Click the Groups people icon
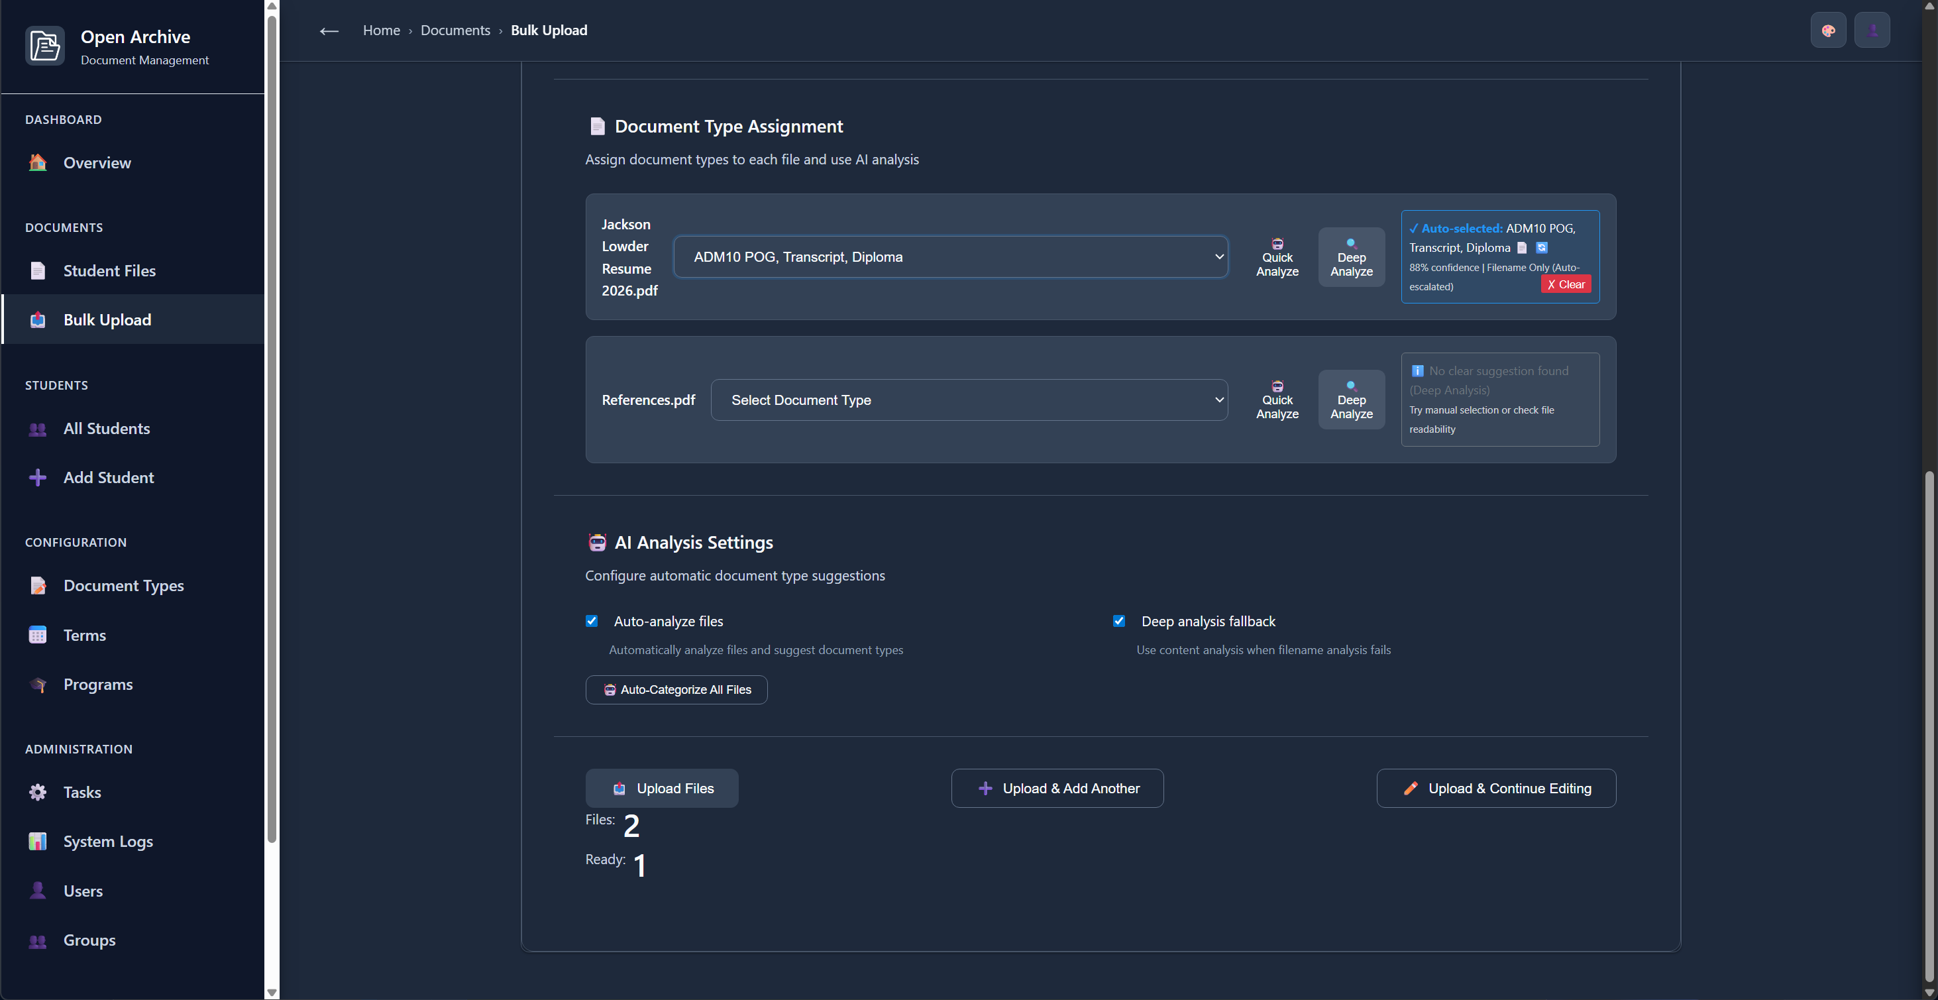Image resolution: width=1938 pixels, height=1000 pixels. coord(38,940)
